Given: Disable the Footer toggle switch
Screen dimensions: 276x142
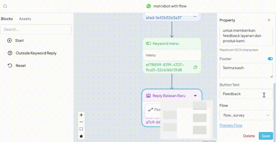Looking at the screenshot, I should 270,59.
